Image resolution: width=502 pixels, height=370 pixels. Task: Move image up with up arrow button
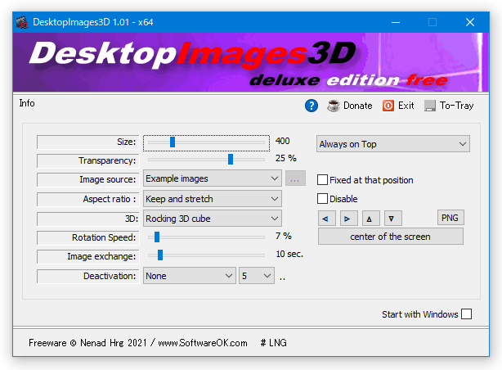(x=370, y=219)
